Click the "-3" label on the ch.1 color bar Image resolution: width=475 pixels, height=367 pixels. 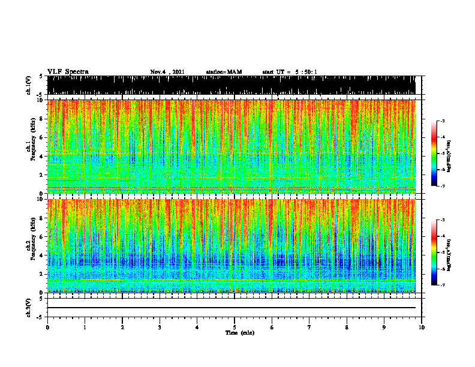pyautogui.click(x=443, y=121)
